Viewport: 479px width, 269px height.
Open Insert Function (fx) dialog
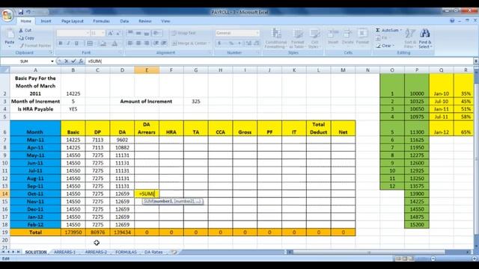tap(81, 61)
